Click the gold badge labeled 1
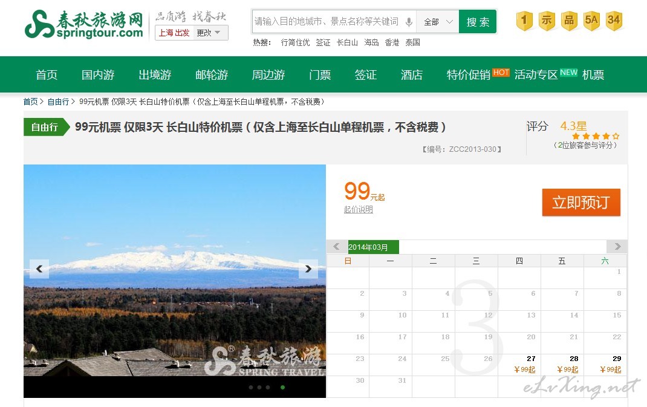Screen dimensions: 647x407 coord(524,20)
